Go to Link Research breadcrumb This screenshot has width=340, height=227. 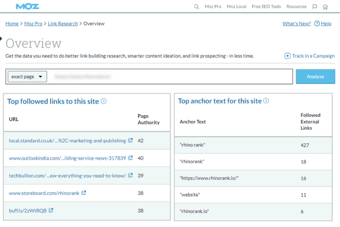[x=63, y=24]
